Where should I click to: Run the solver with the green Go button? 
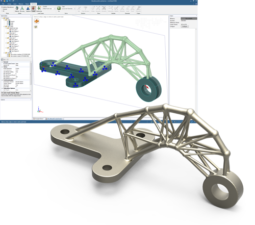pyautogui.click(x=59, y=9)
